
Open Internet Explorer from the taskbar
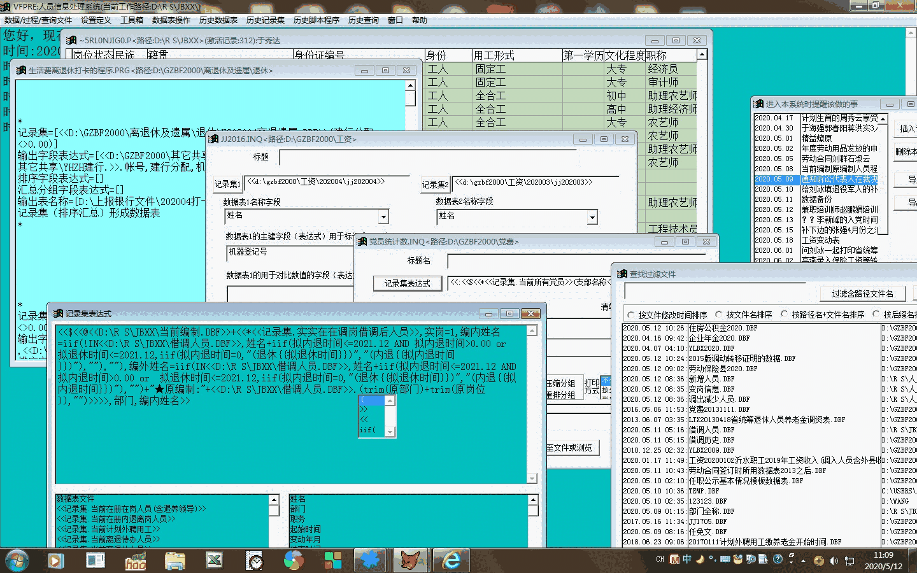coord(451,560)
